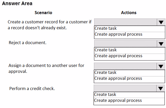Click the Scenario column header
166x108 pixels.
tap(43, 13)
